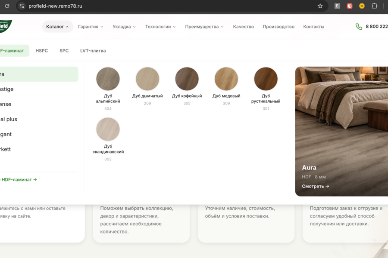Reload the page with the refresh icon

tap(7, 6)
